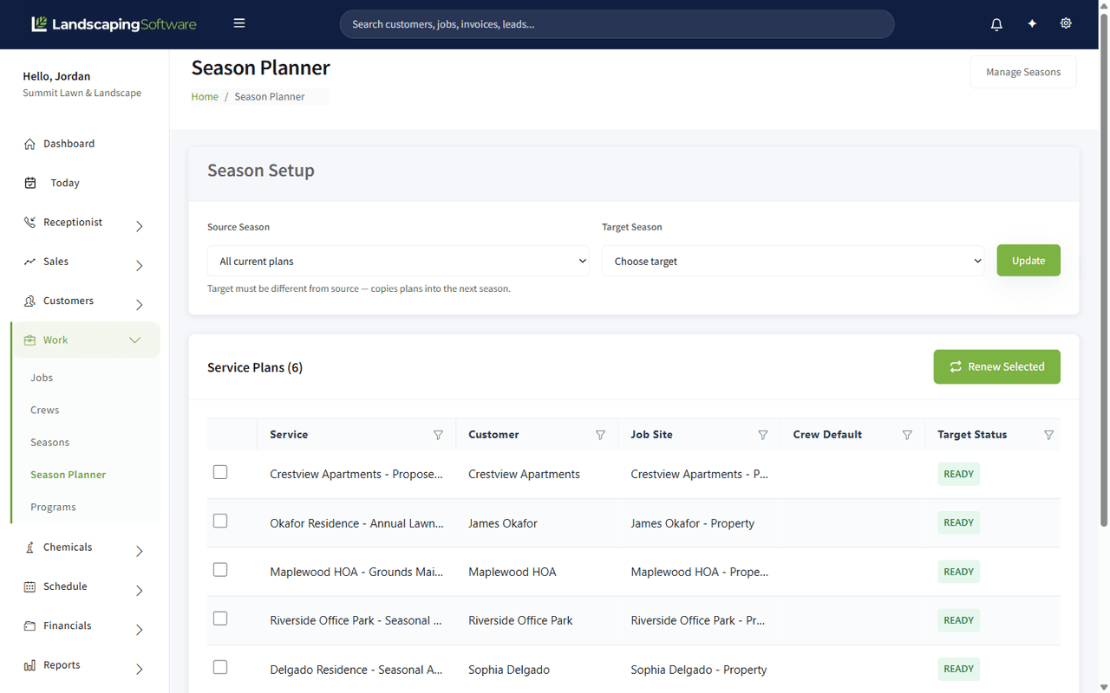
Task: Filter the Service column
Action: click(438, 435)
